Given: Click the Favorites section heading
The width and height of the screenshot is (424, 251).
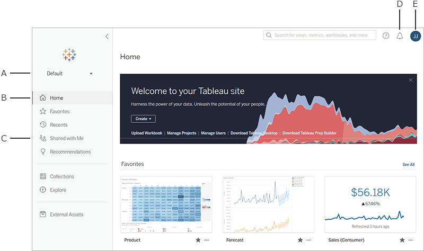Looking at the screenshot, I should pos(132,164).
